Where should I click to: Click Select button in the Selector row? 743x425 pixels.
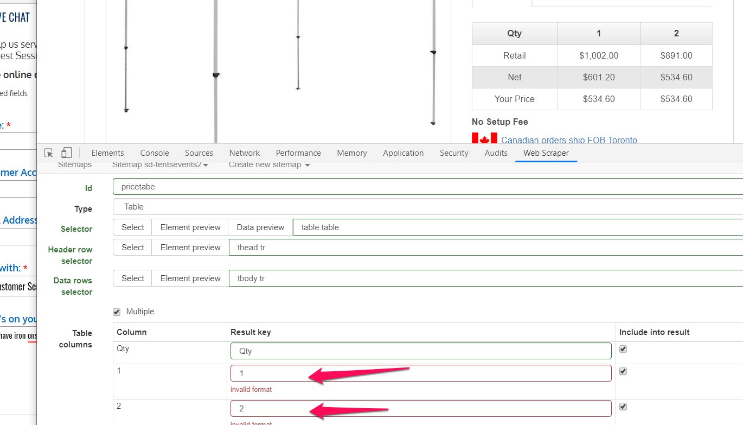pos(133,227)
